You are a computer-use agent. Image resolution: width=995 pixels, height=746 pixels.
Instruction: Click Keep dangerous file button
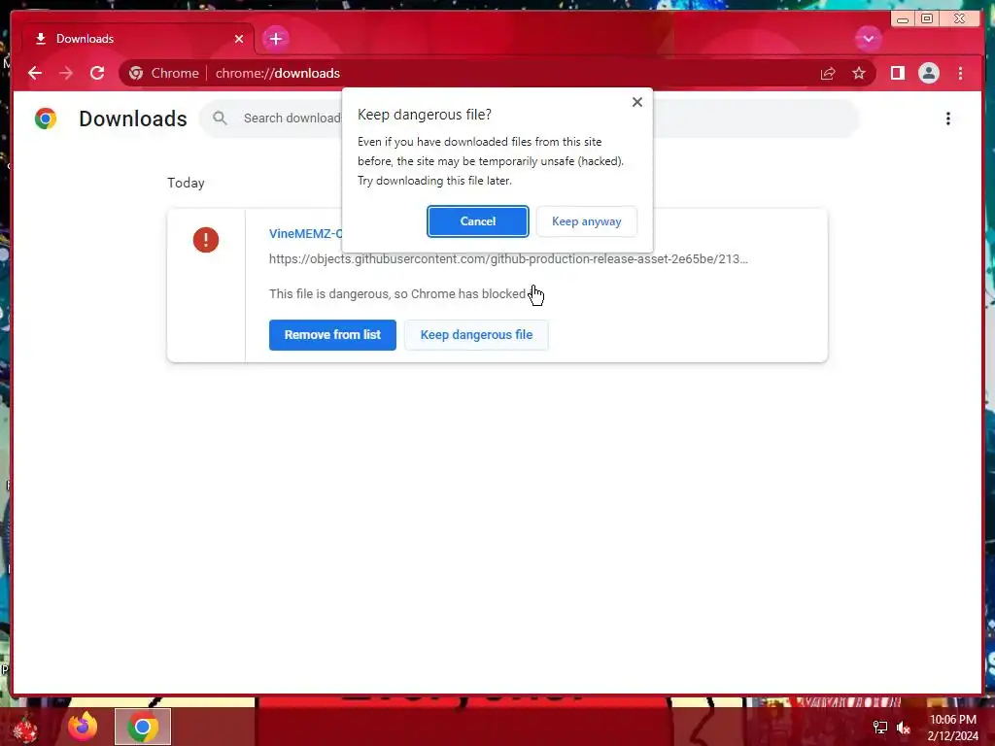coord(476,335)
